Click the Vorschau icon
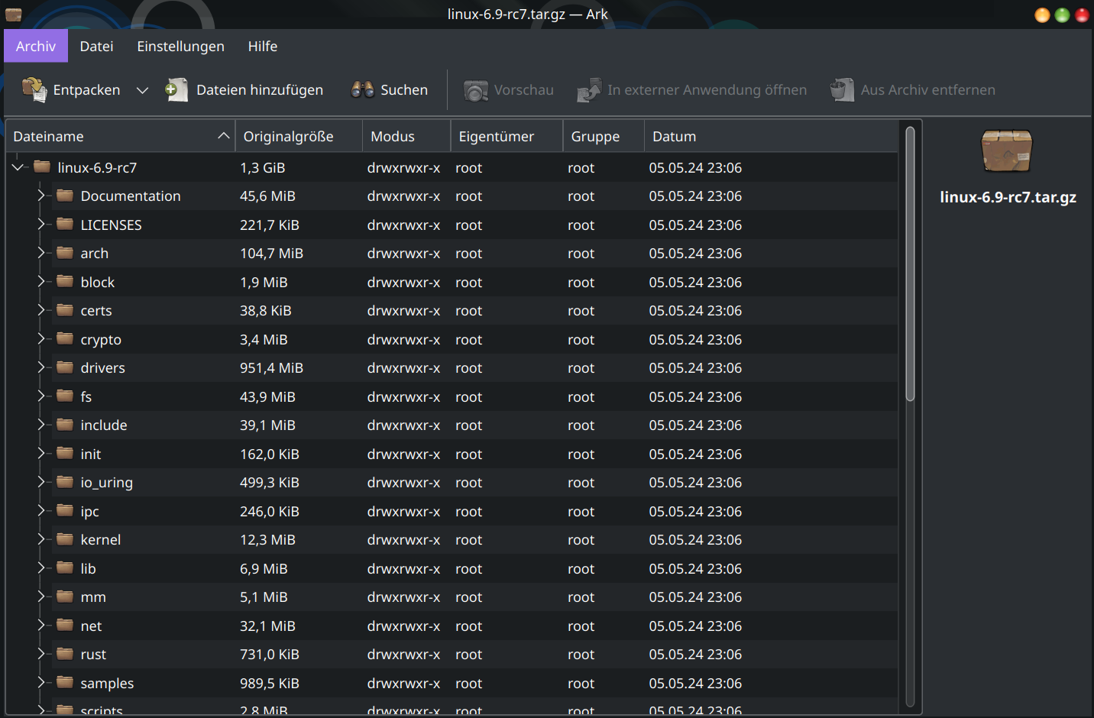 pos(475,89)
